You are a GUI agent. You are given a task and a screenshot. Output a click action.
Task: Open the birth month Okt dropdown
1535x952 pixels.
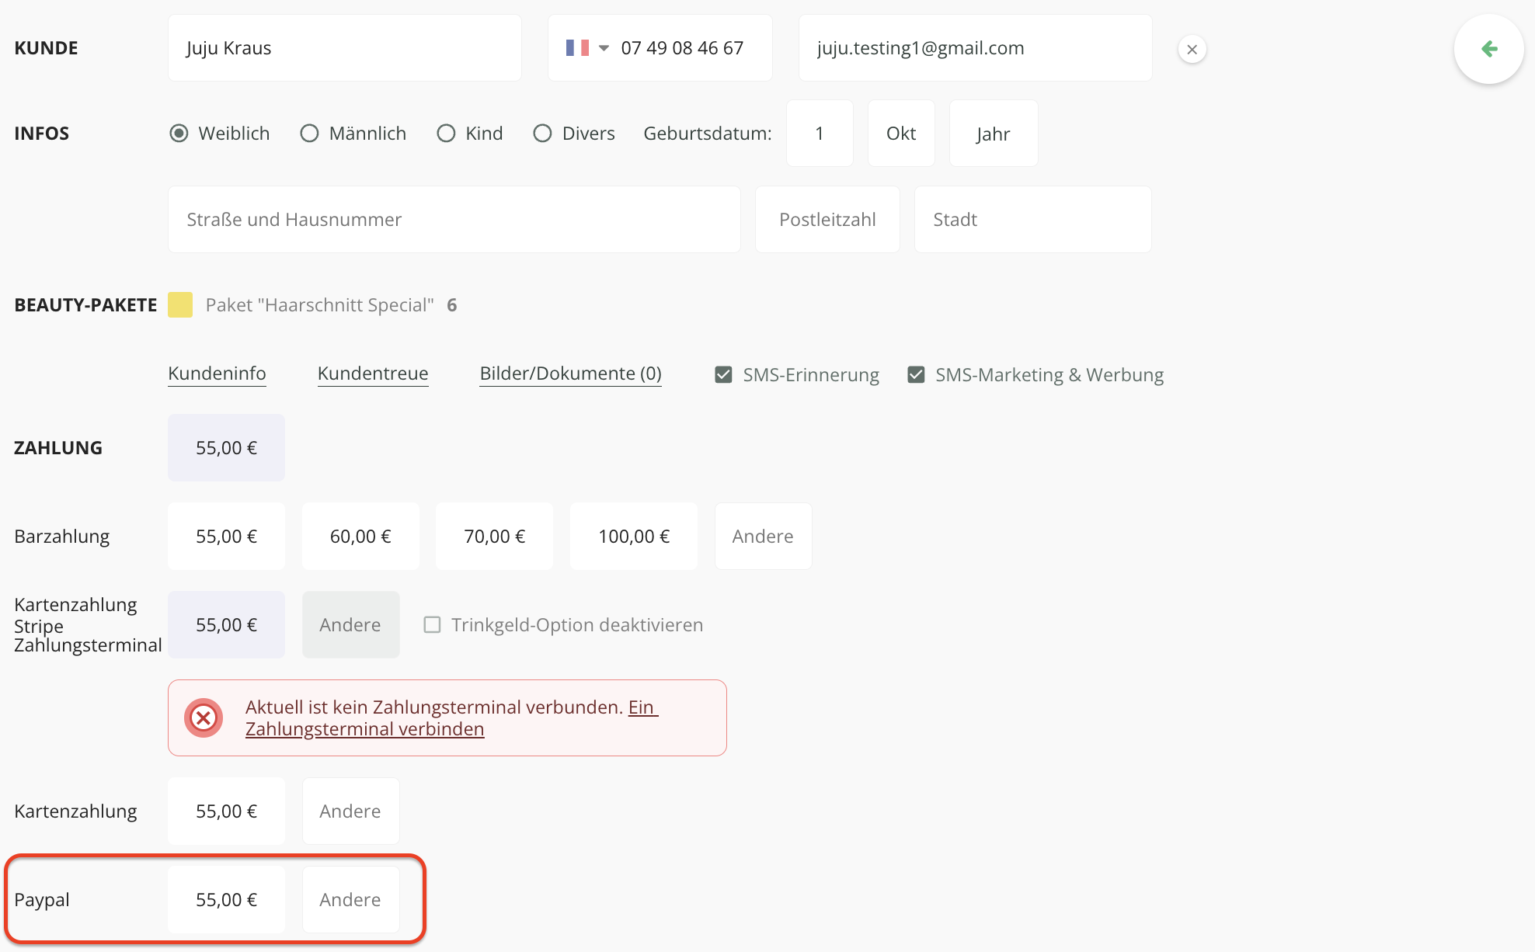900,134
